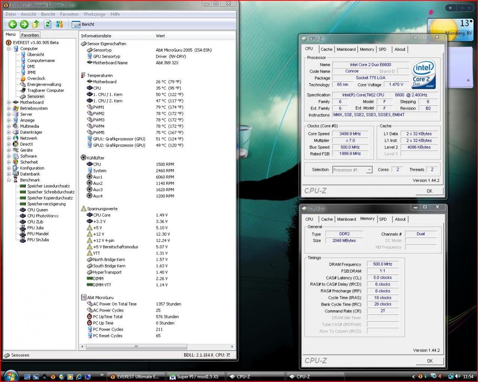Expand the Server tree node
Viewport: 478px width, 382px height.
click(x=9, y=114)
